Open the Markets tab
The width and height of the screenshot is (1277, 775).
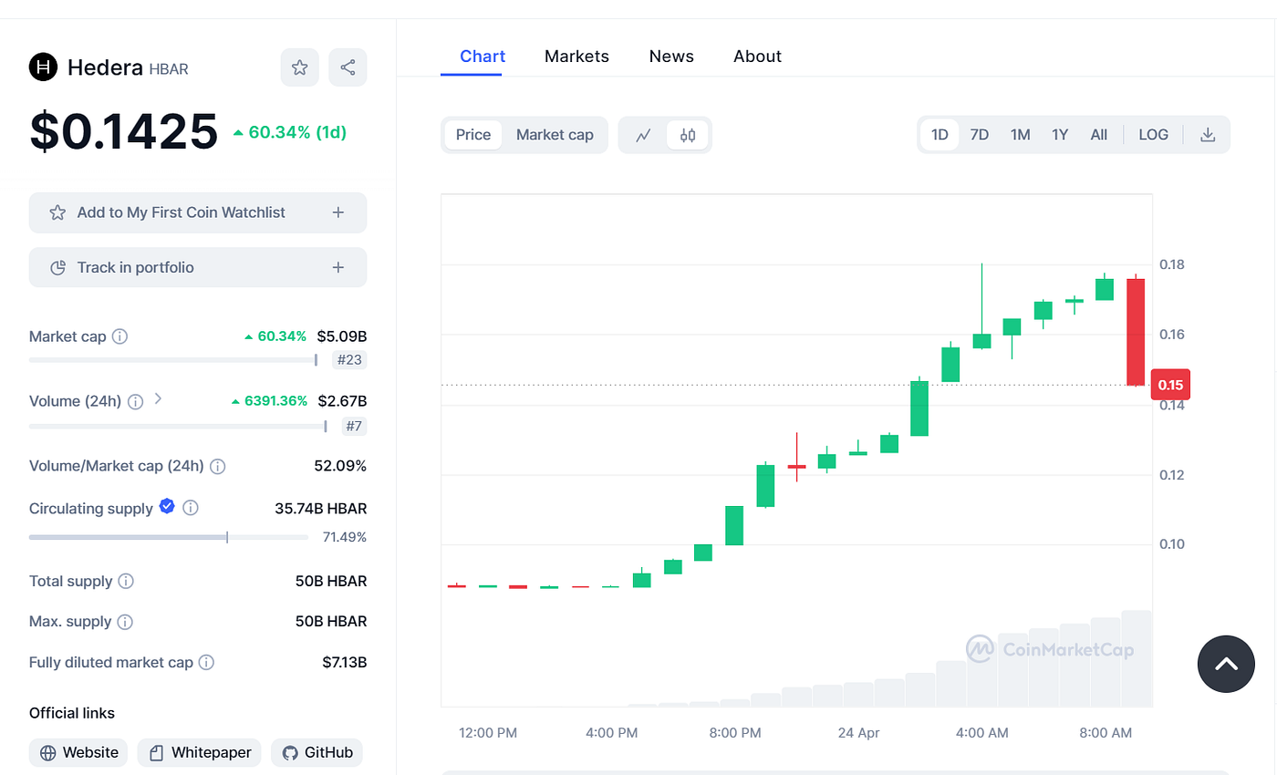576,57
